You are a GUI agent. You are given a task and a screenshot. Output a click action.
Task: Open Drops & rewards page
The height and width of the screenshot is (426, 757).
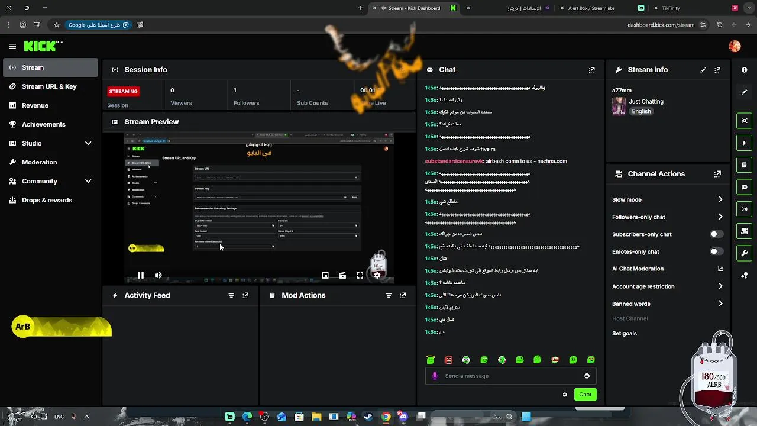click(50, 200)
